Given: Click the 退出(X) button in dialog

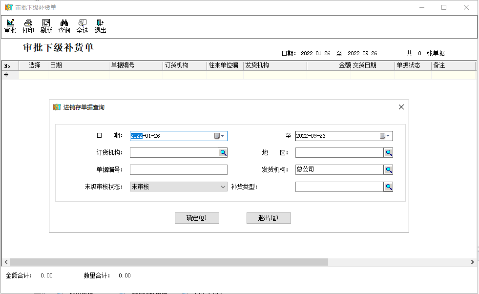Looking at the screenshot, I should click(x=269, y=218).
